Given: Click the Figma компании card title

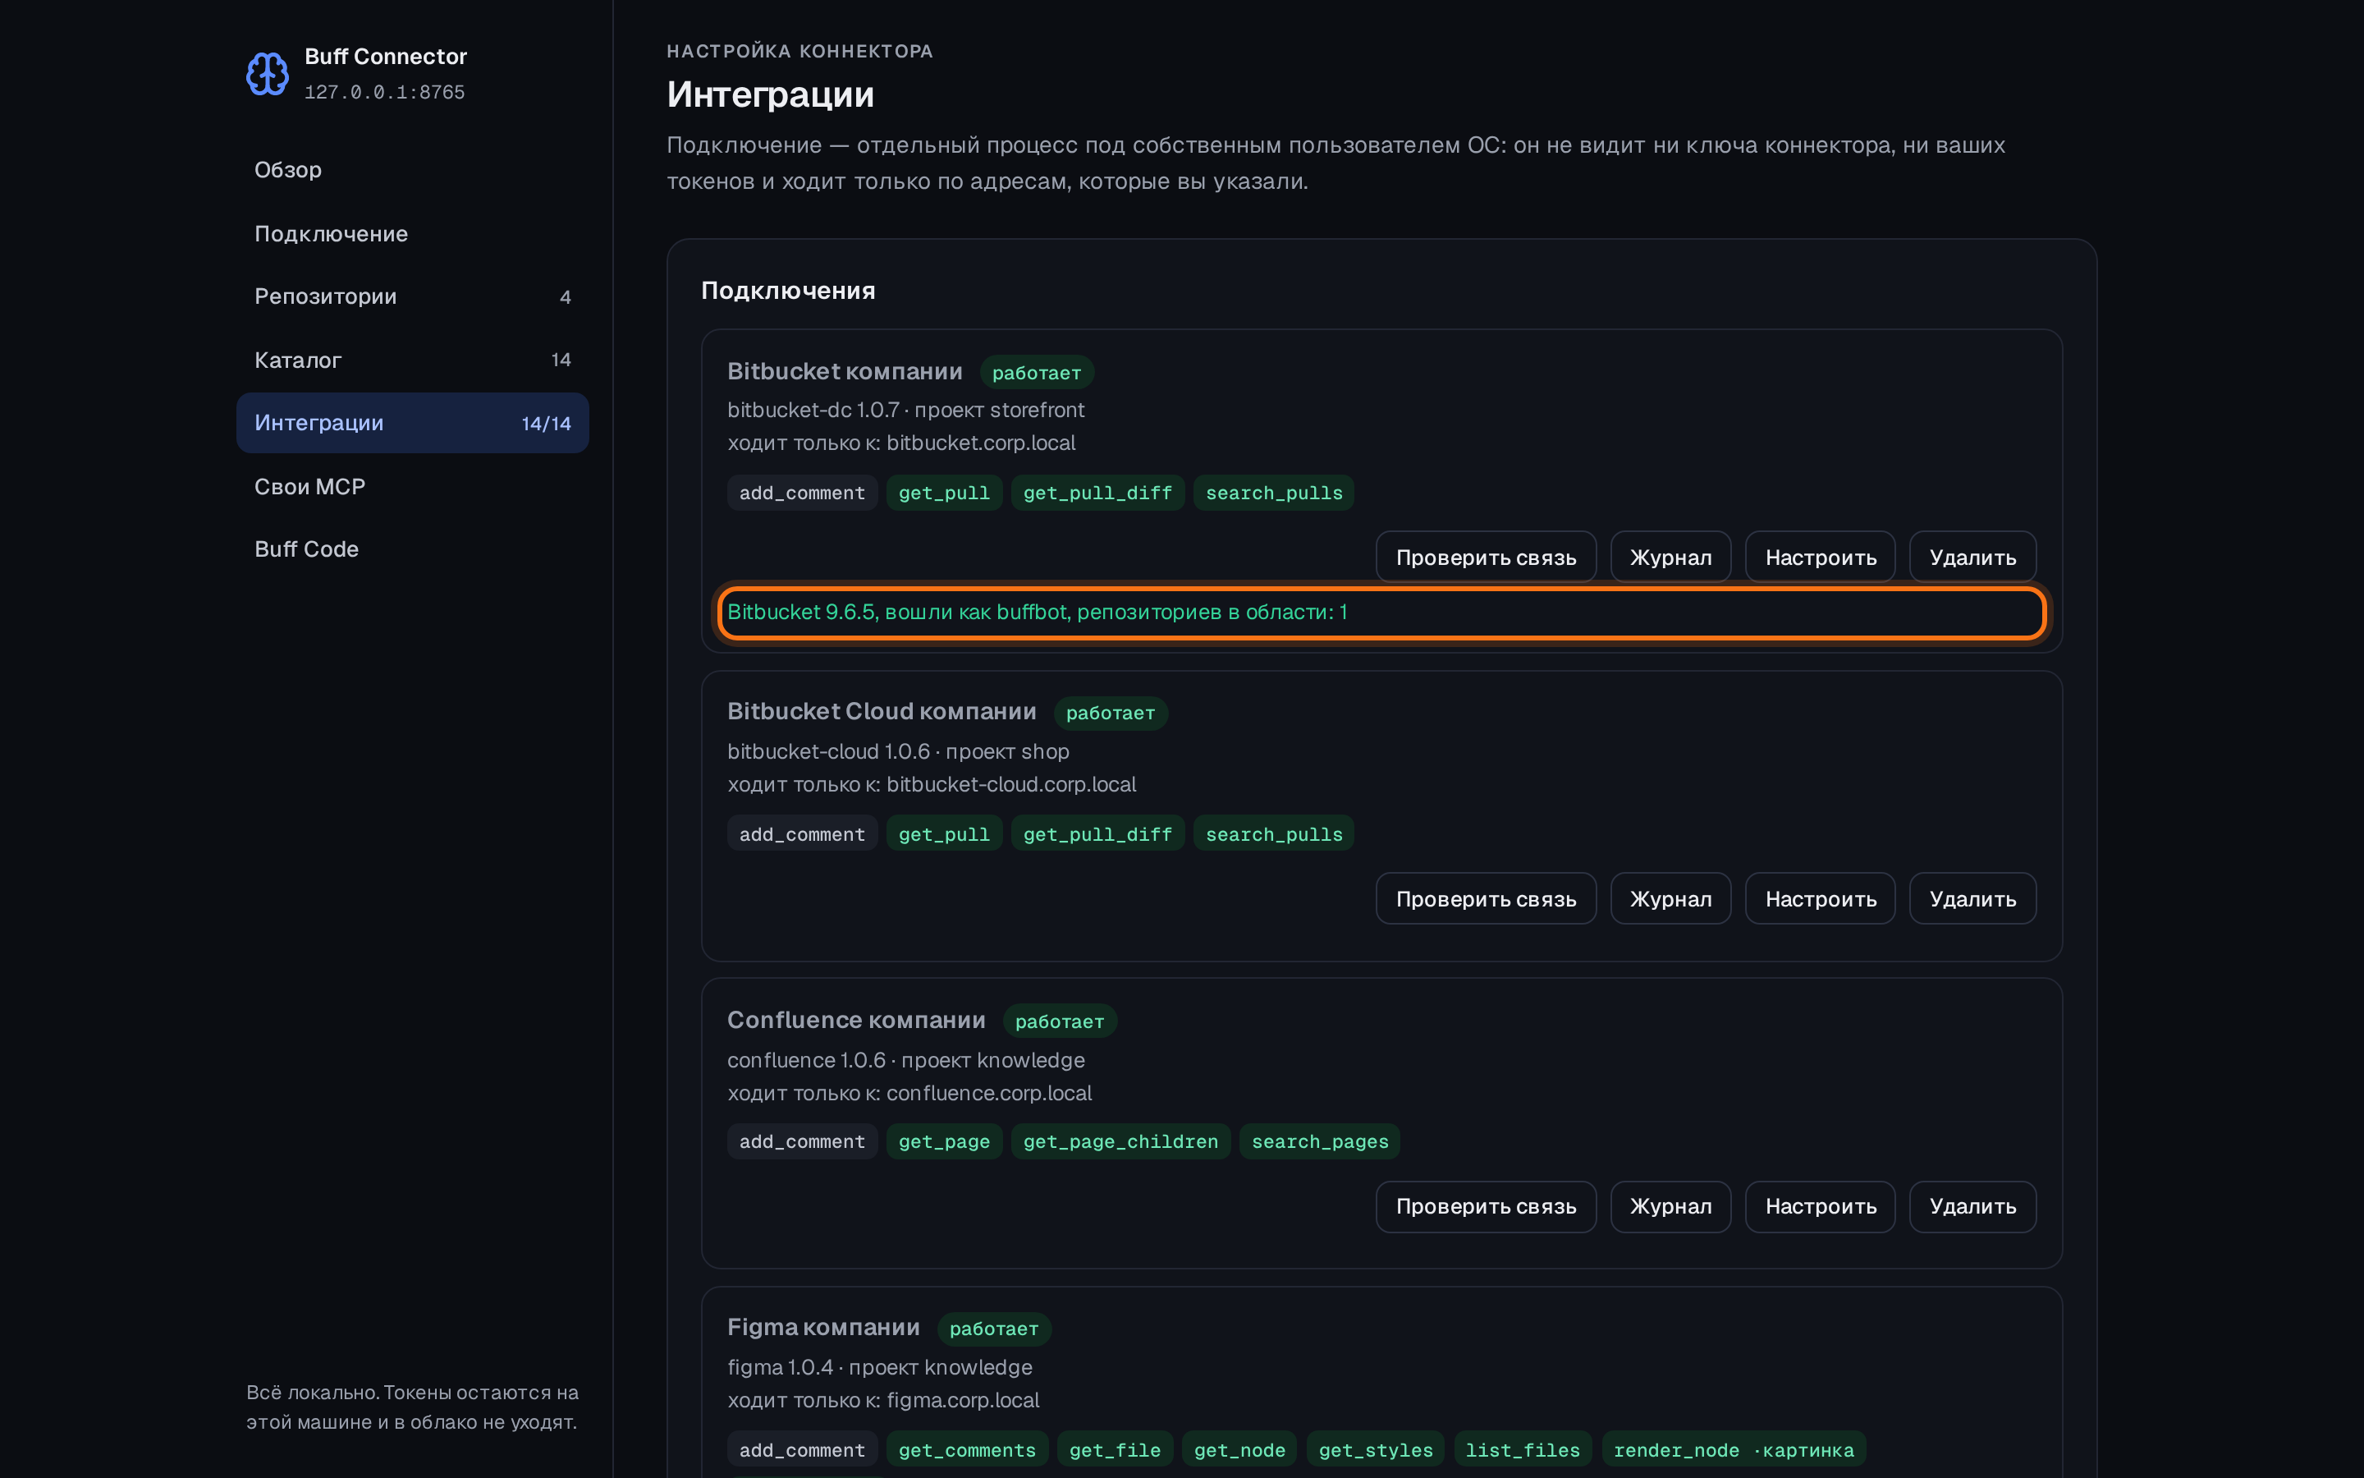Looking at the screenshot, I should click(822, 1328).
